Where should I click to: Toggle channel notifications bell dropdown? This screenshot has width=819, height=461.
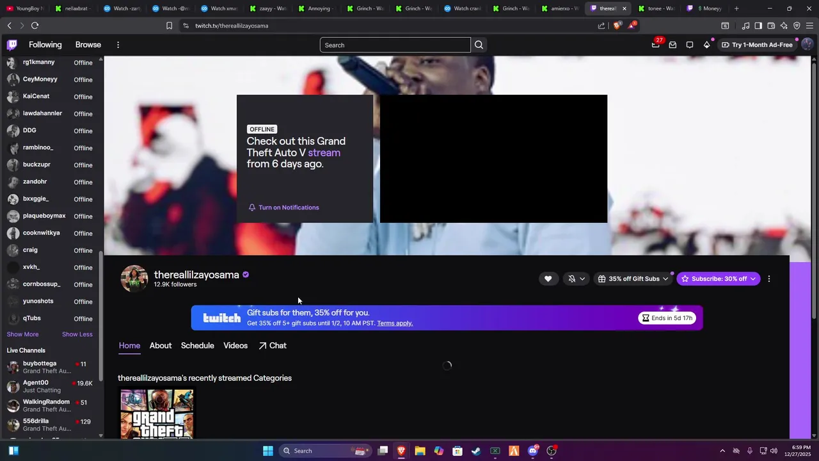pos(576,279)
